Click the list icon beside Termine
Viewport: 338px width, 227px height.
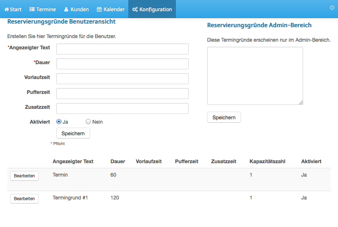32,9
